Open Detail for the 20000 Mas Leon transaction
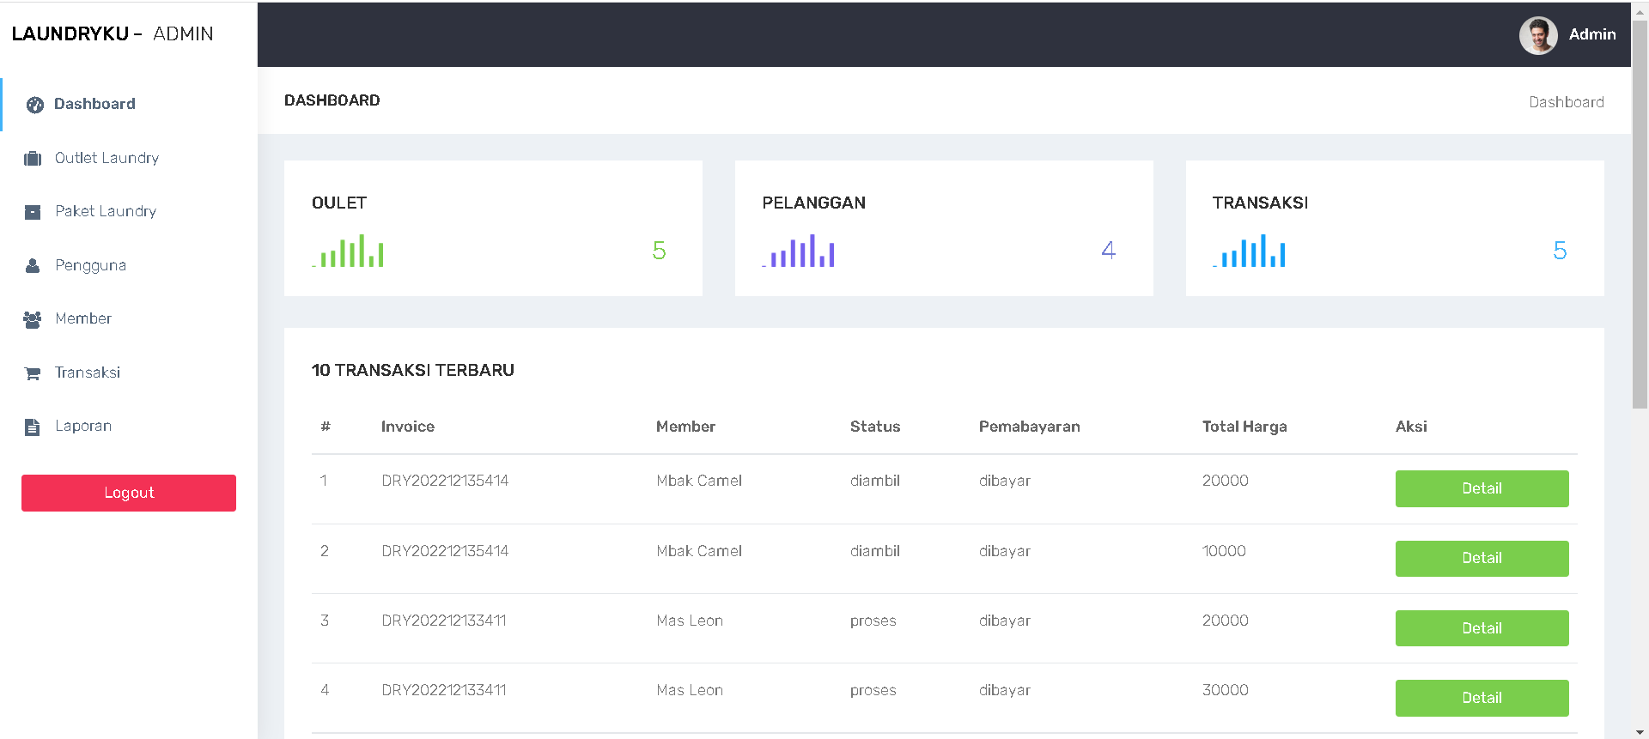The height and width of the screenshot is (739, 1649). click(x=1482, y=628)
